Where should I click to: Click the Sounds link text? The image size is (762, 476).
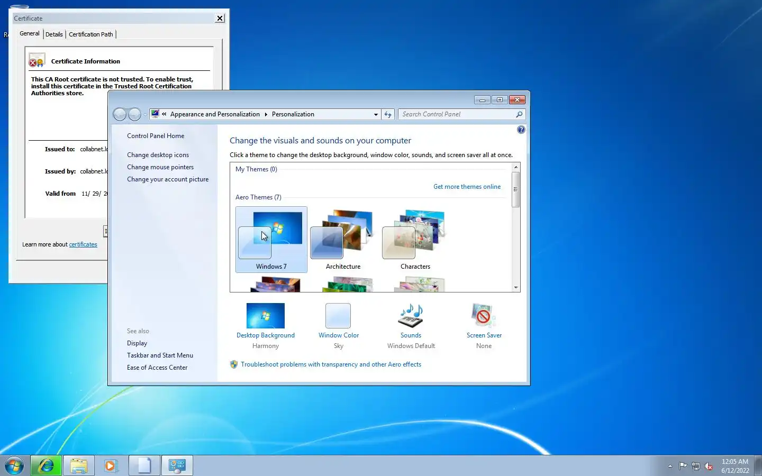pyautogui.click(x=411, y=335)
